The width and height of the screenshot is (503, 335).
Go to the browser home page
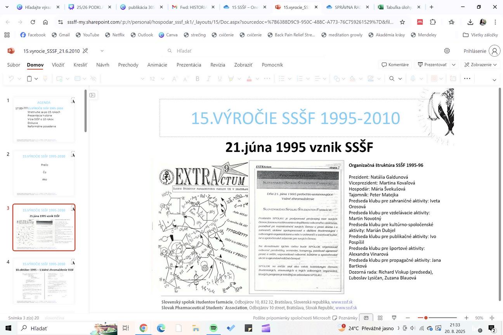(x=45, y=22)
